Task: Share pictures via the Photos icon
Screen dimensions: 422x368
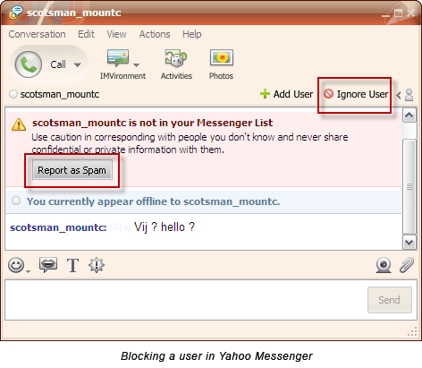Action: [x=222, y=57]
